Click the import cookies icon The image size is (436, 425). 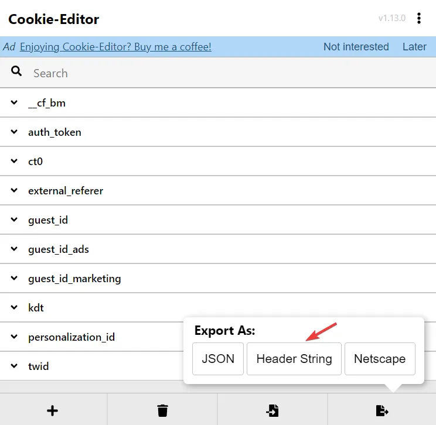272,410
